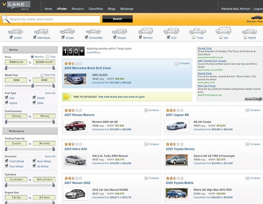Click the Van body style icon
The width and height of the screenshot is (263, 204).
coord(223,30)
